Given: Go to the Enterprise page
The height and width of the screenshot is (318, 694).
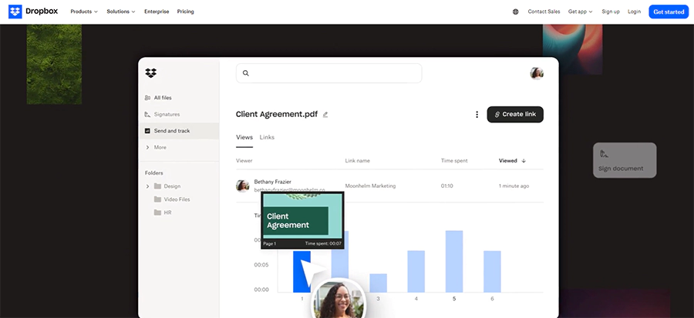Looking at the screenshot, I should [157, 12].
